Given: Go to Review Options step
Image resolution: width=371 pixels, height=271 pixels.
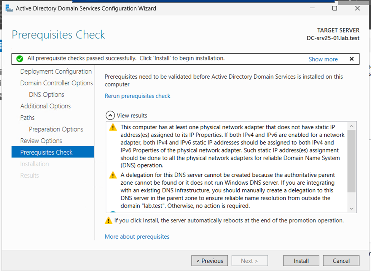Looking at the screenshot, I should click(41, 141).
